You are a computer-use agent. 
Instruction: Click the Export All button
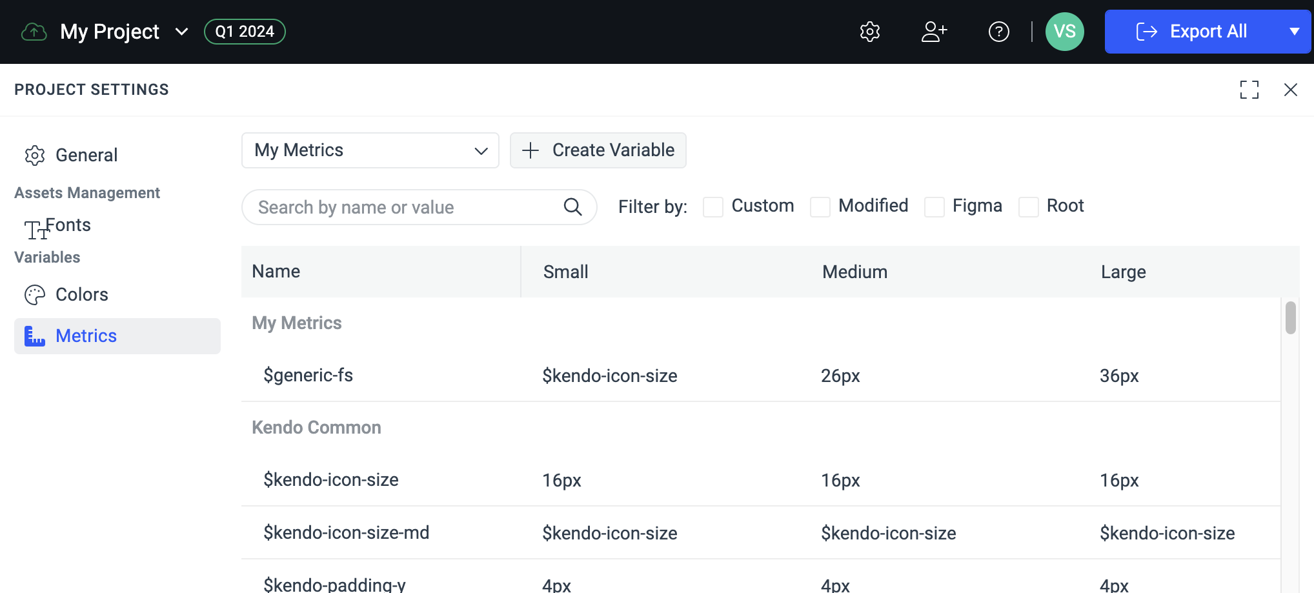(x=1193, y=32)
